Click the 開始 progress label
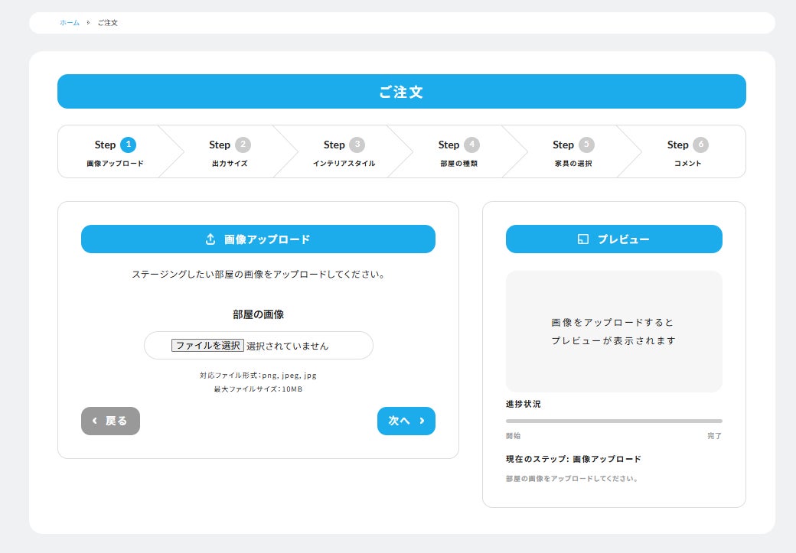796x553 pixels. tap(514, 436)
